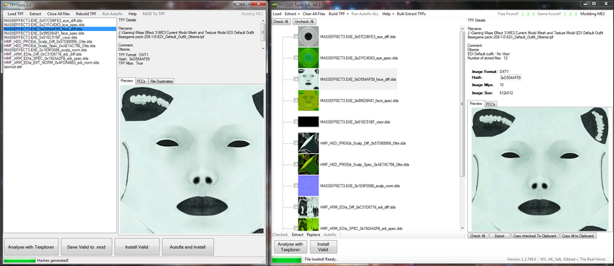
Task: Check the box for Scalp_Spec Otte.dds
Action: (295, 164)
